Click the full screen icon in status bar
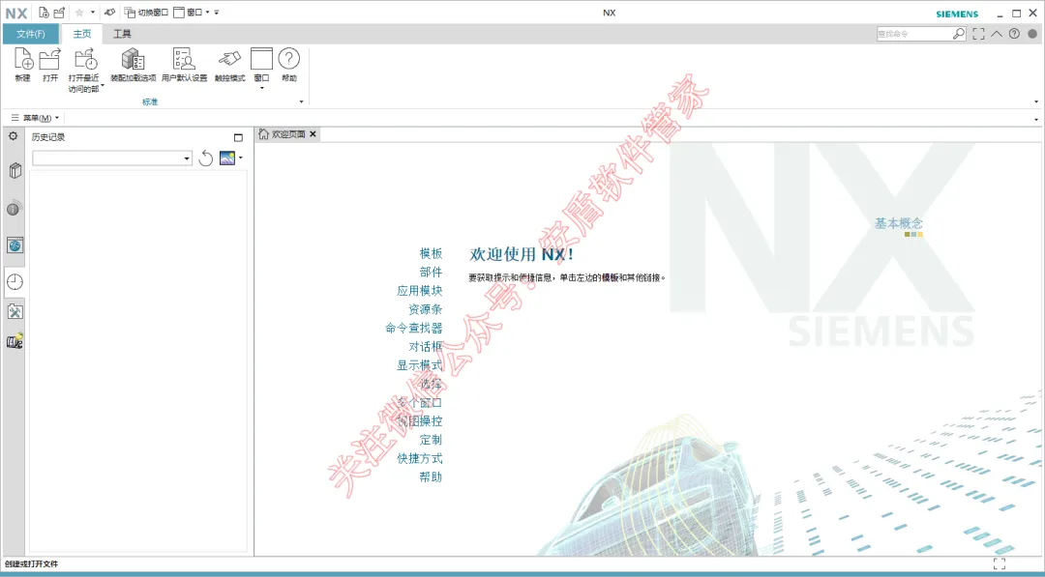The height and width of the screenshot is (577, 1045). coord(999,563)
